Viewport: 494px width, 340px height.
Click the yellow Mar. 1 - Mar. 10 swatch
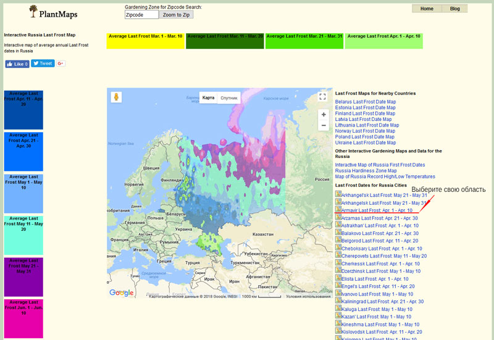click(145, 41)
